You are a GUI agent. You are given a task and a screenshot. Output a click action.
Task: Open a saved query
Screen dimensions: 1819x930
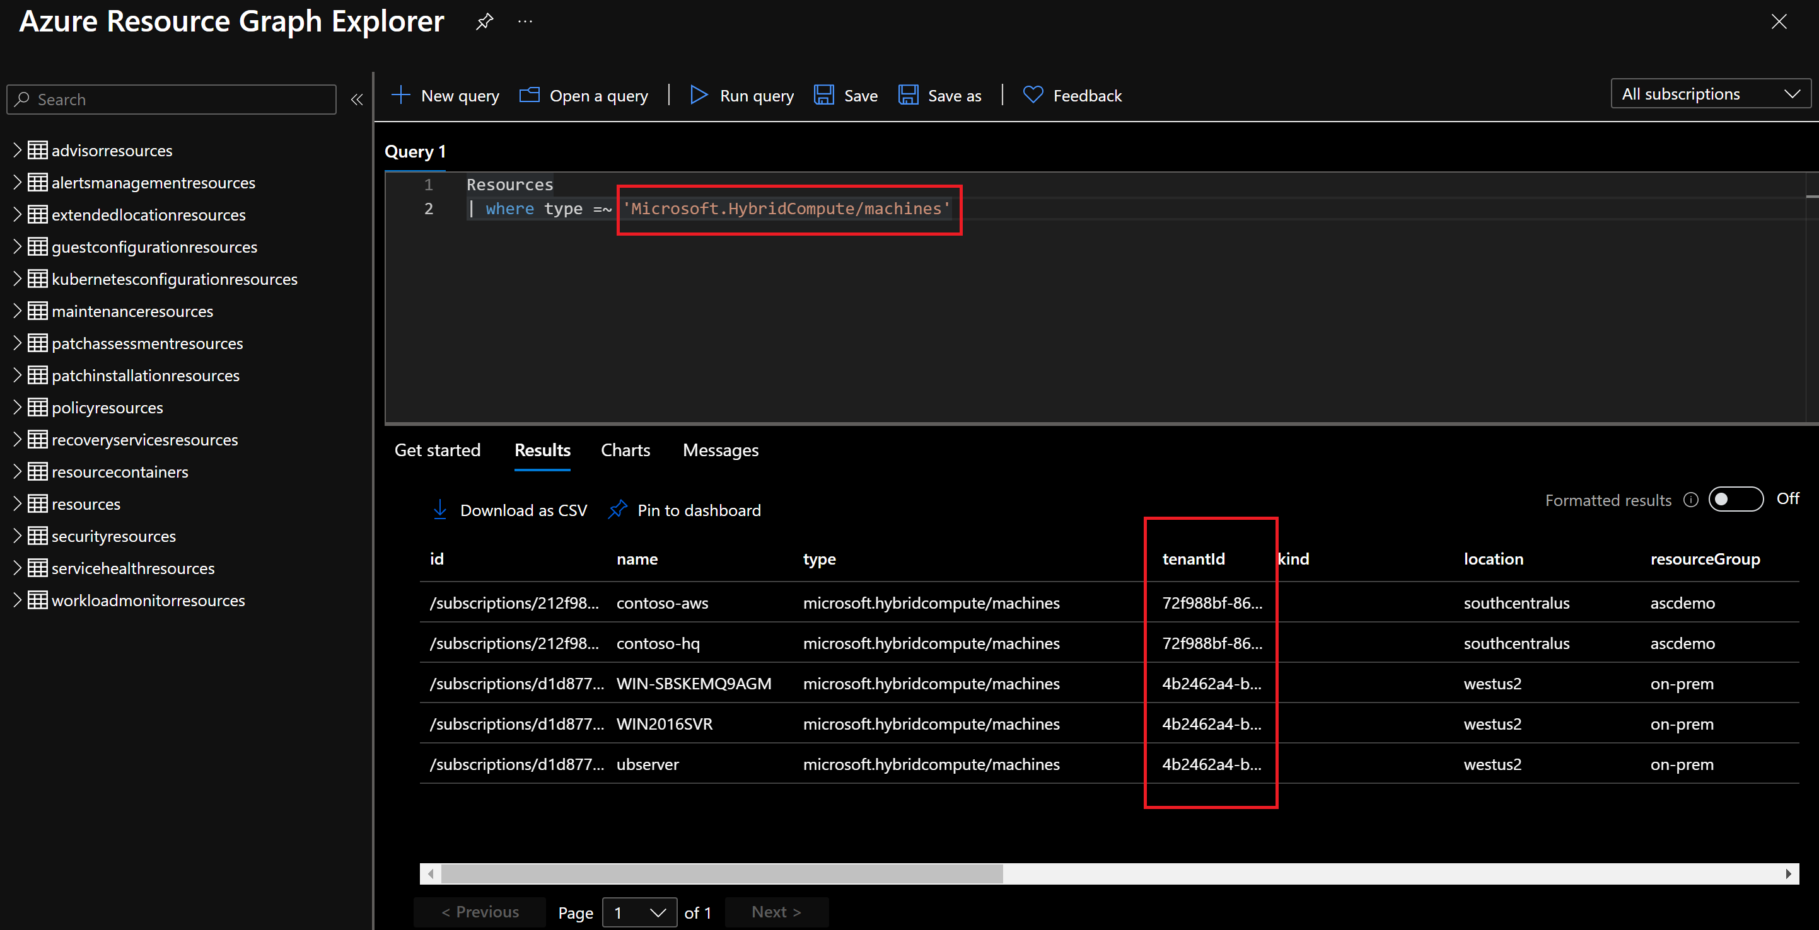click(583, 95)
